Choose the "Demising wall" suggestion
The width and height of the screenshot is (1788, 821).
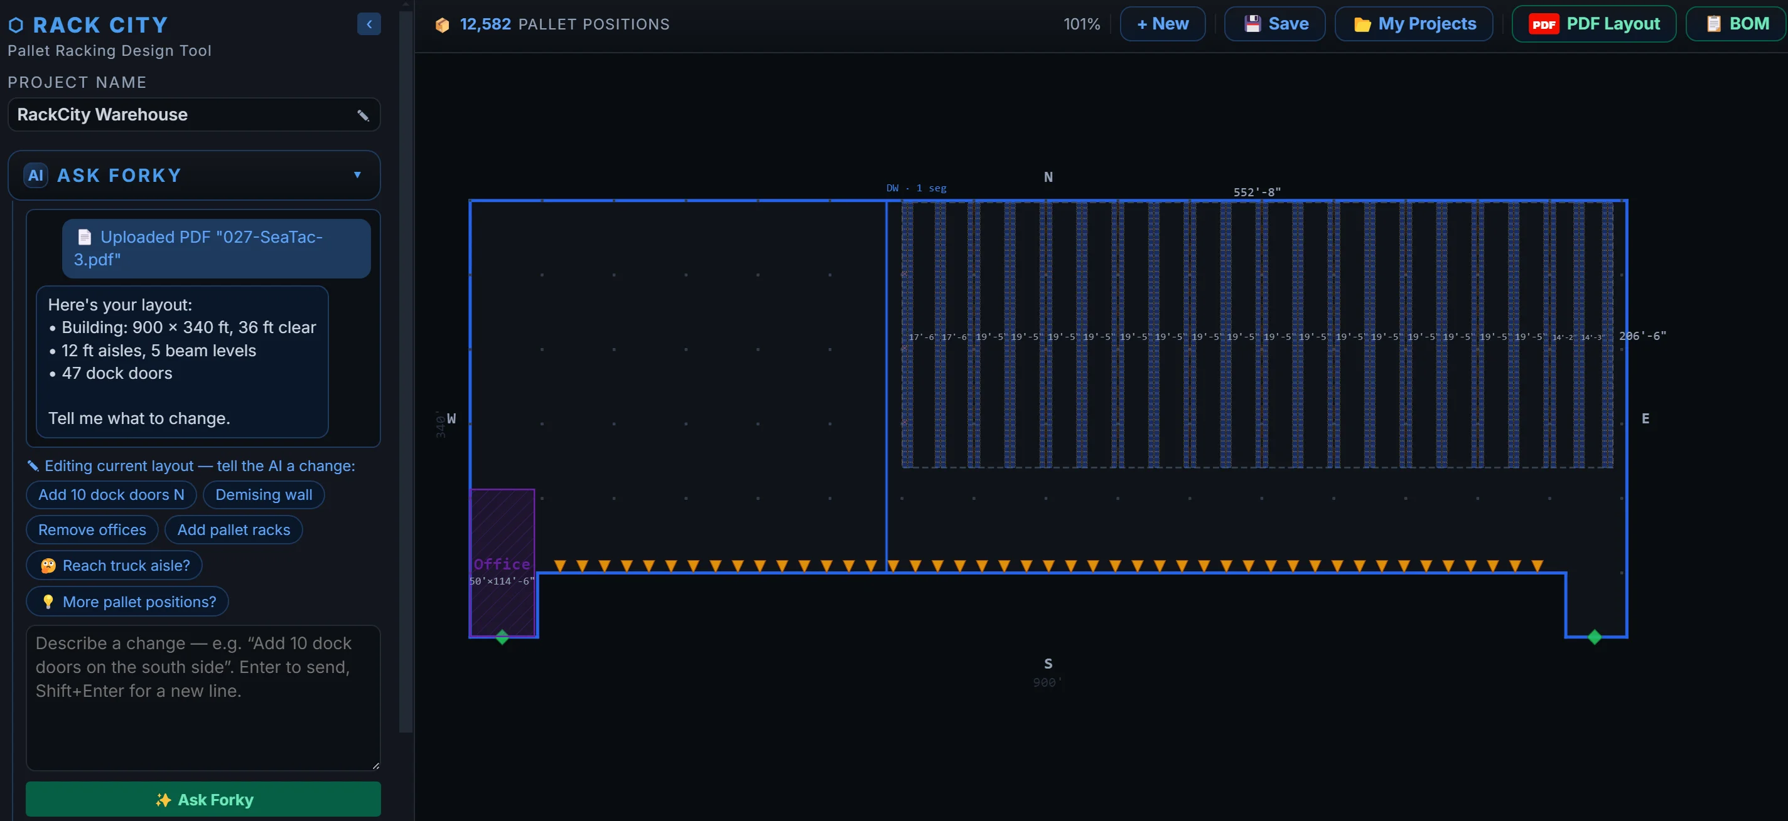264,494
